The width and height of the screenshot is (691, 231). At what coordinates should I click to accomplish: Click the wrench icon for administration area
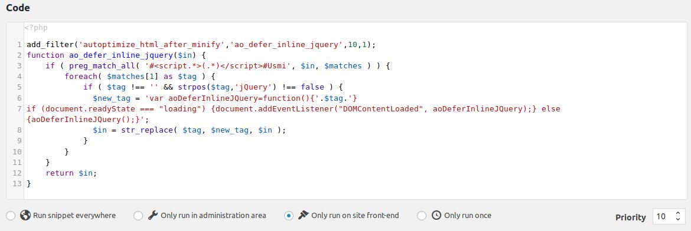point(152,215)
